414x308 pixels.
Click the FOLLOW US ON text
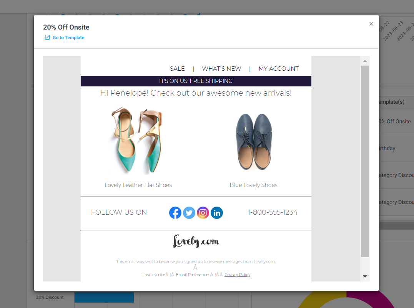pyautogui.click(x=119, y=212)
